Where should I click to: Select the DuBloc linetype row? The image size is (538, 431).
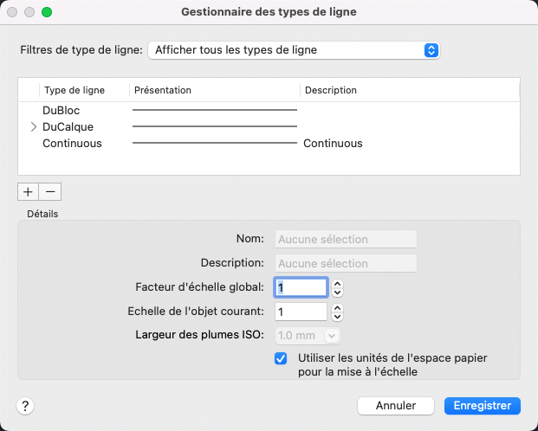pyautogui.click(x=62, y=111)
